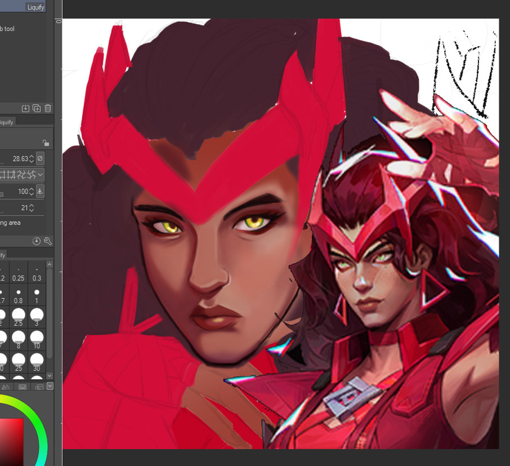Select the Liquify sub tool
510x466 pixels.
[23, 7]
